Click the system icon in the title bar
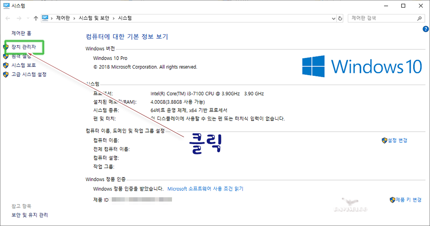Viewport: 430px width, 226px height. pos(6,6)
